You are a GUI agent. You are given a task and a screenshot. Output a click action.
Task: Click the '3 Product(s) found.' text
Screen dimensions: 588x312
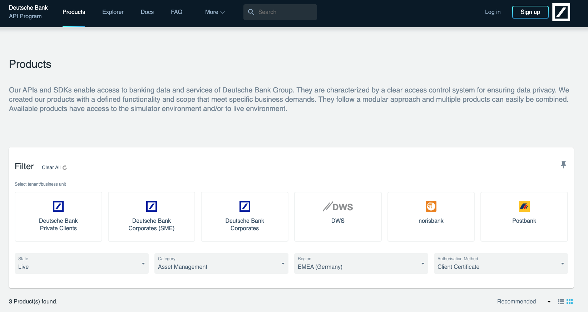pos(33,302)
